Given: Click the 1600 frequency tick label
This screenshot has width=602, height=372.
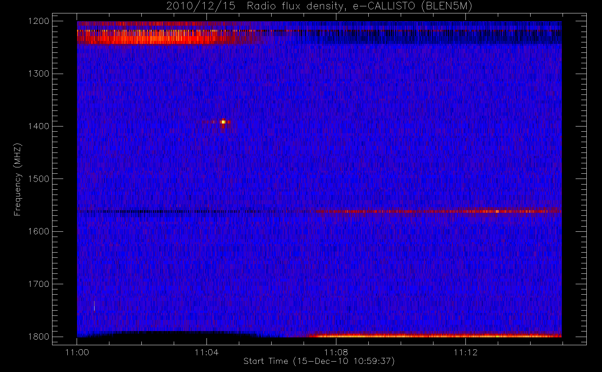Looking at the screenshot, I should click(x=39, y=231).
